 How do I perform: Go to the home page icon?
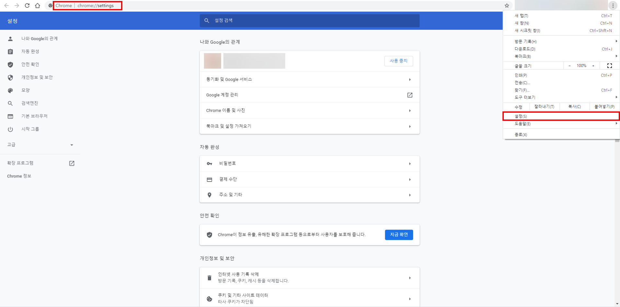(38, 6)
